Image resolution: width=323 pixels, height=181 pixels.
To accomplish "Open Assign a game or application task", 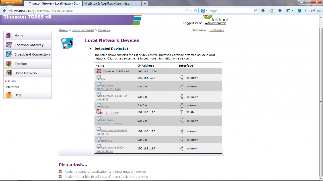I will click(105, 172).
